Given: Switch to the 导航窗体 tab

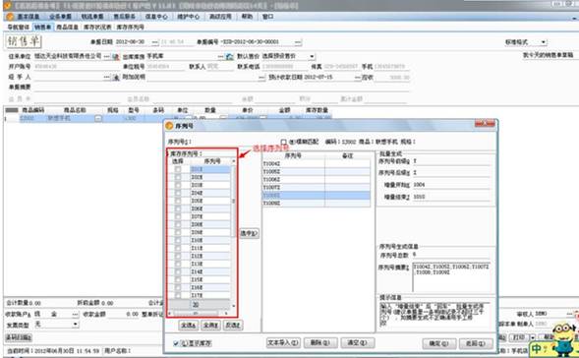Looking at the screenshot, I should click(18, 27).
